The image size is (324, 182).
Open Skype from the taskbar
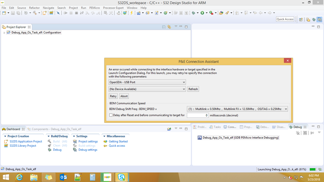(122, 177)
